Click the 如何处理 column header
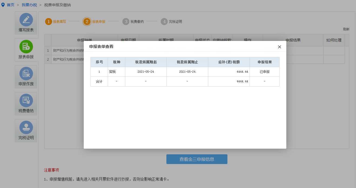This screenshot has width=356, height=188. pos(334,40)
